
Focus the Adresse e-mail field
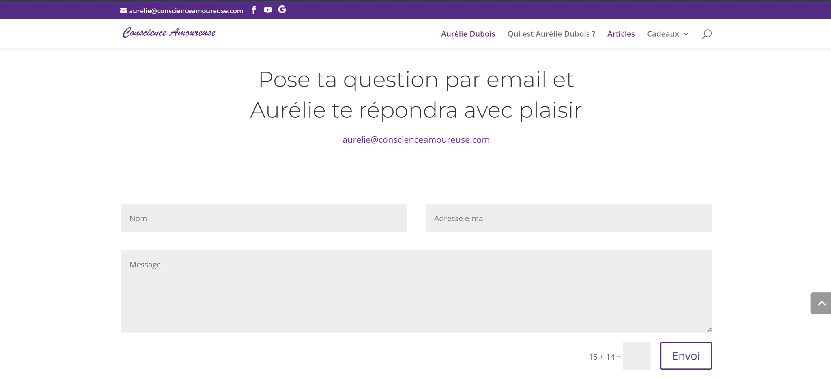pos(568,218)
